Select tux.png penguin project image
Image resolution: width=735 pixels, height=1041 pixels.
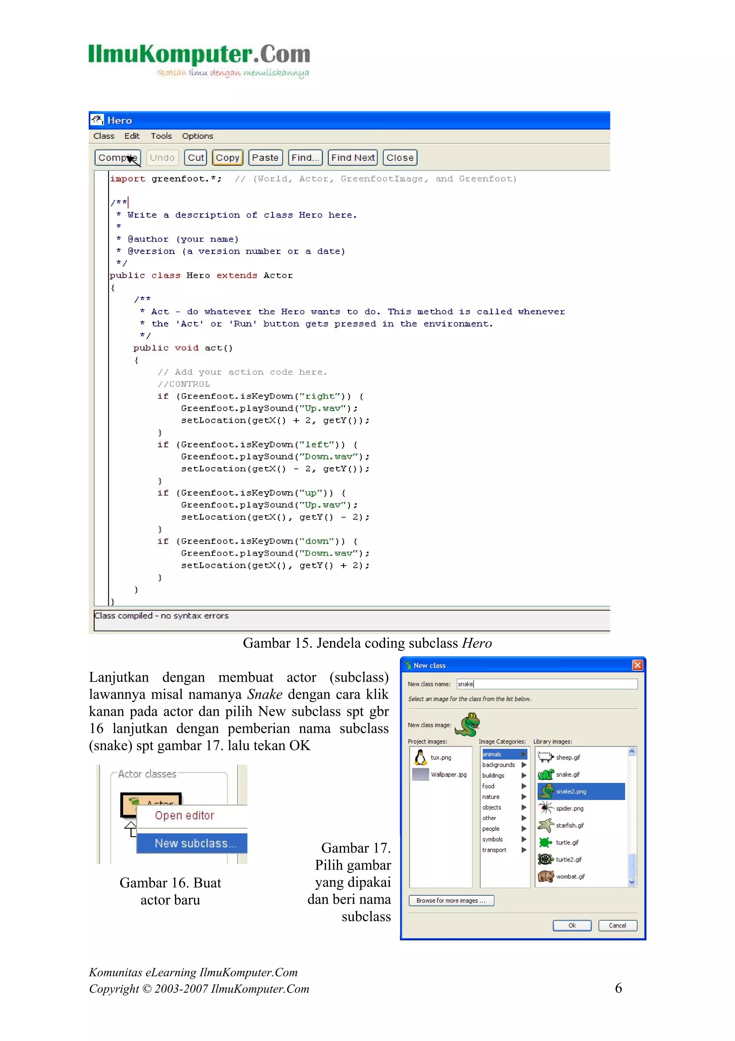(x=432, y=757)
